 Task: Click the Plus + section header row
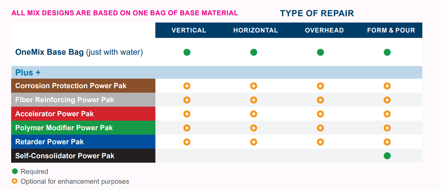click(217, 72)
